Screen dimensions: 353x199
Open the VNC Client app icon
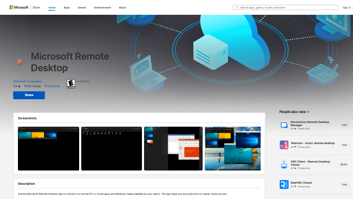click(284, 165)
